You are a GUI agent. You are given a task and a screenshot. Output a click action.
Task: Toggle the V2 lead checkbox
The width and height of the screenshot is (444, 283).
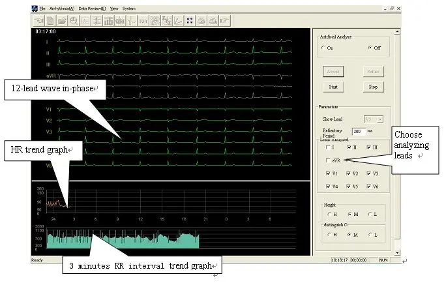[x=349, y=173]
